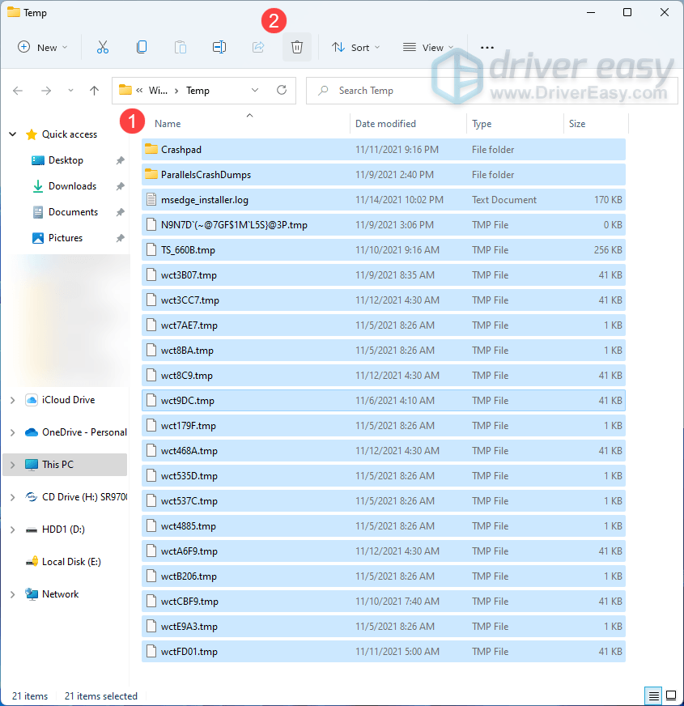This screenshot has height=706, width=684.
Task: Select the ParallelsCrashDumps folder
Action: click(x=383, y=174)
